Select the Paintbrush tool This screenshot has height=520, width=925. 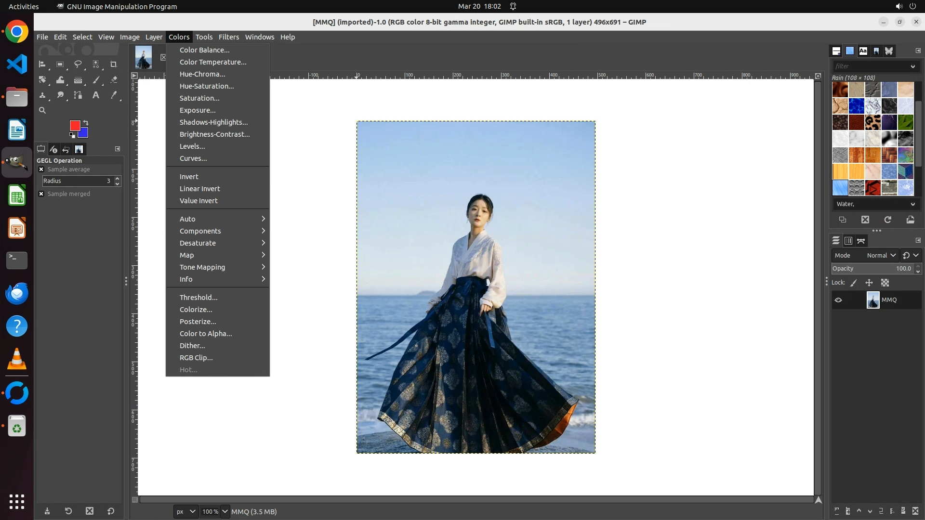tap(96, 80)
